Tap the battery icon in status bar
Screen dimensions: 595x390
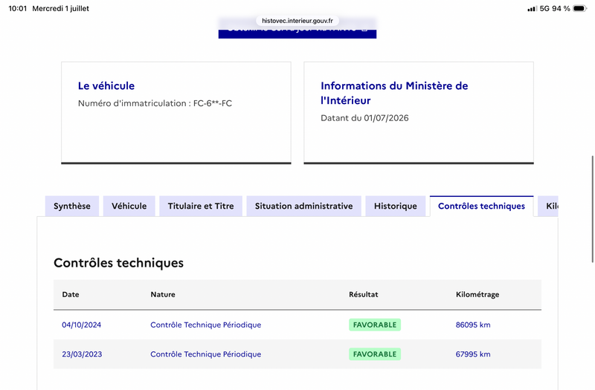[x=580, y=8]
